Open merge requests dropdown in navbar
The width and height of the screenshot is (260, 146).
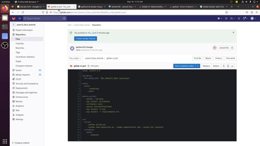[x=232, y=18]
